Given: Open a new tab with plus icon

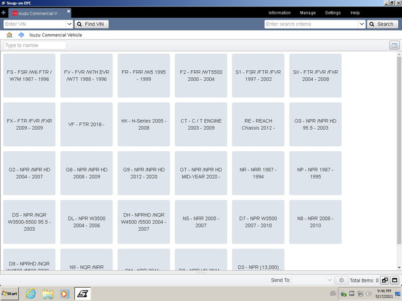Looking at the screenshot, I should 3,13.
